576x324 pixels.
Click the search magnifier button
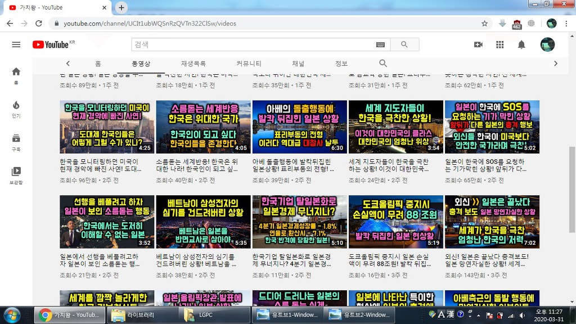pyautogui.click(x=404, y=44)
